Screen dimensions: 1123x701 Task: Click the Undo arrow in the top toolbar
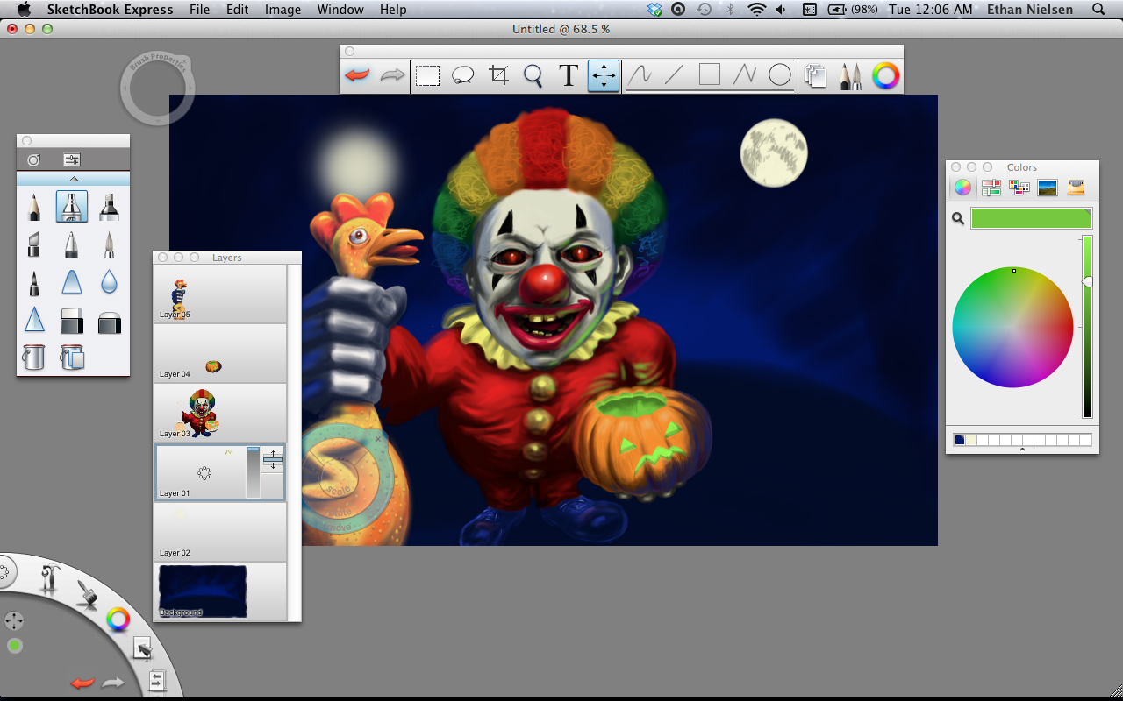point(357,76)
